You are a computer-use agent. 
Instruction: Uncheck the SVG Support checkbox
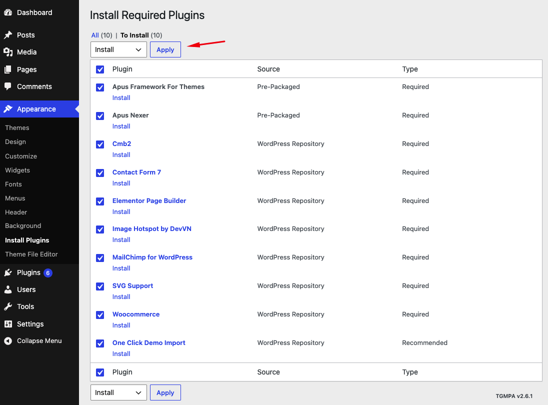pos(100,286)
